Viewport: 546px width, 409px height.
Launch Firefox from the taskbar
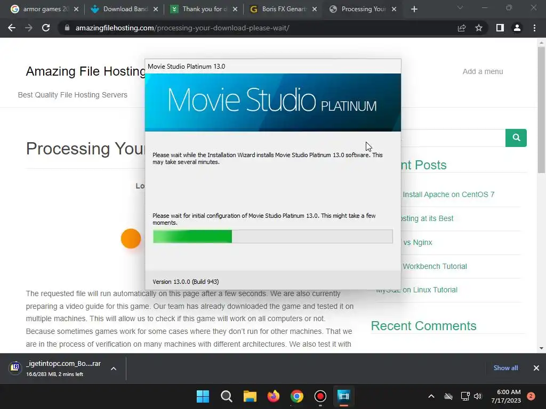[274, 396]
